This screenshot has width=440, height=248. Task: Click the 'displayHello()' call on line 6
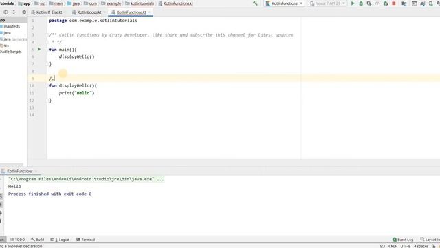pyautogui.click(x=76, y=56)
